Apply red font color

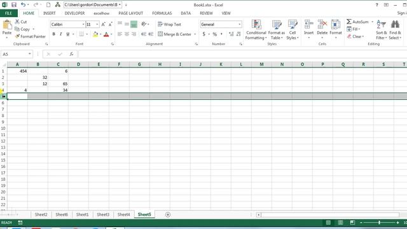pos(106,34)
